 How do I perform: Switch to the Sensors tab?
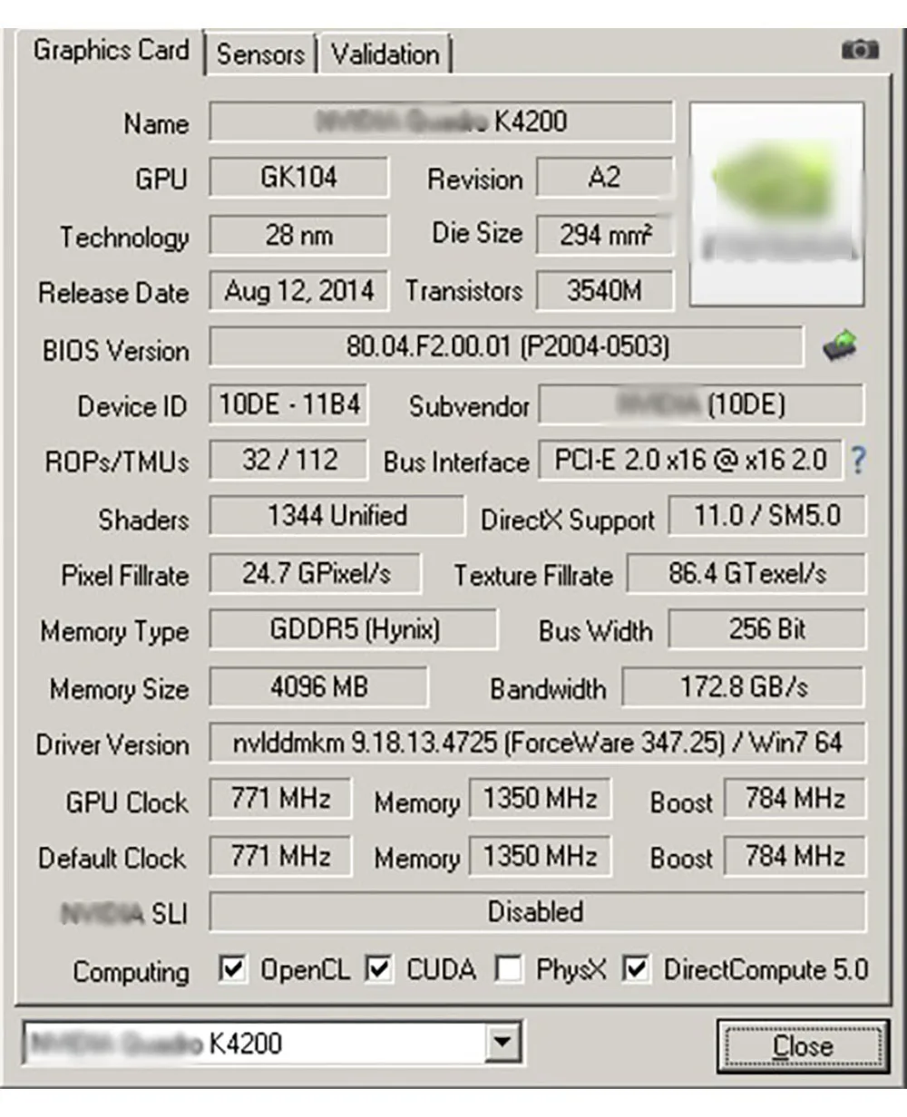click(260, 54)
